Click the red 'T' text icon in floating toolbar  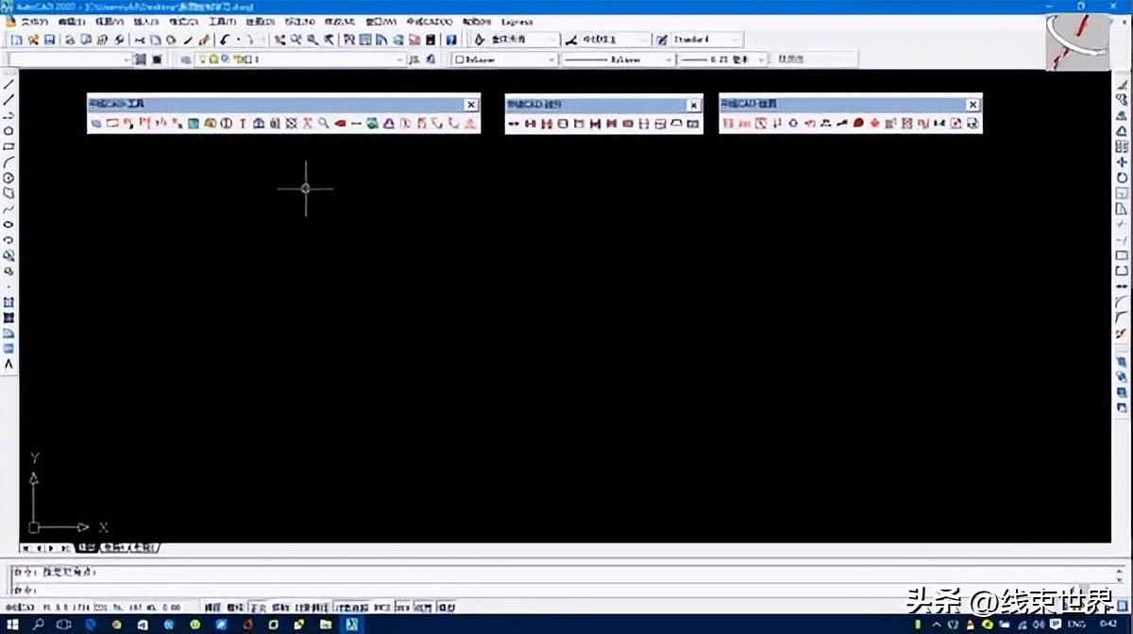pos(243,124)
